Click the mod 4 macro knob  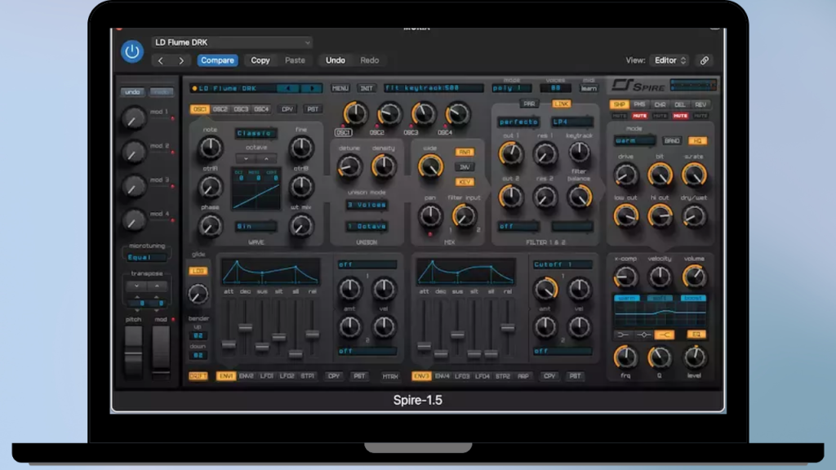[133, 220]
